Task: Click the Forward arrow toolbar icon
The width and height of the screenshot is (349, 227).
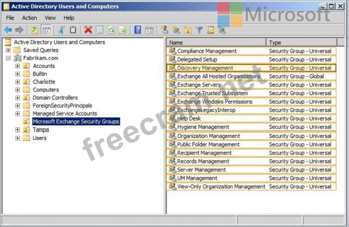Action: [x=19, y=30]
